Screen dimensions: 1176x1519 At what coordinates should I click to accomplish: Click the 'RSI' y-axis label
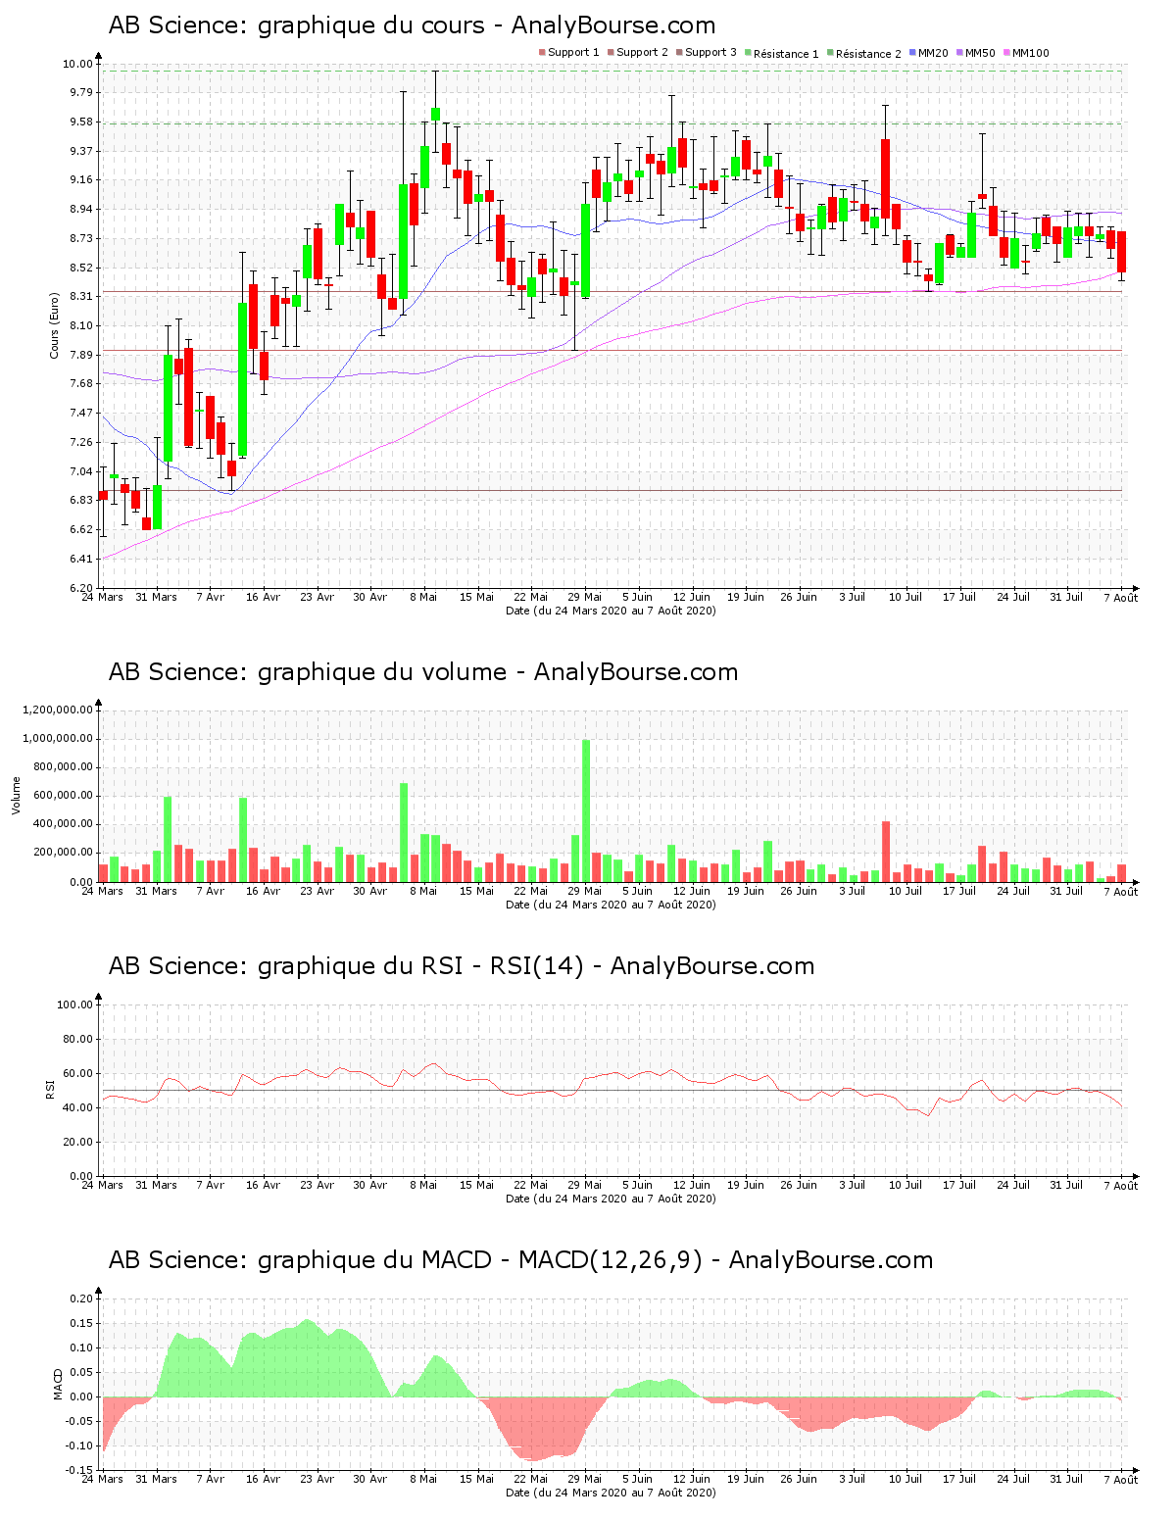click(x=49, y=1089)
